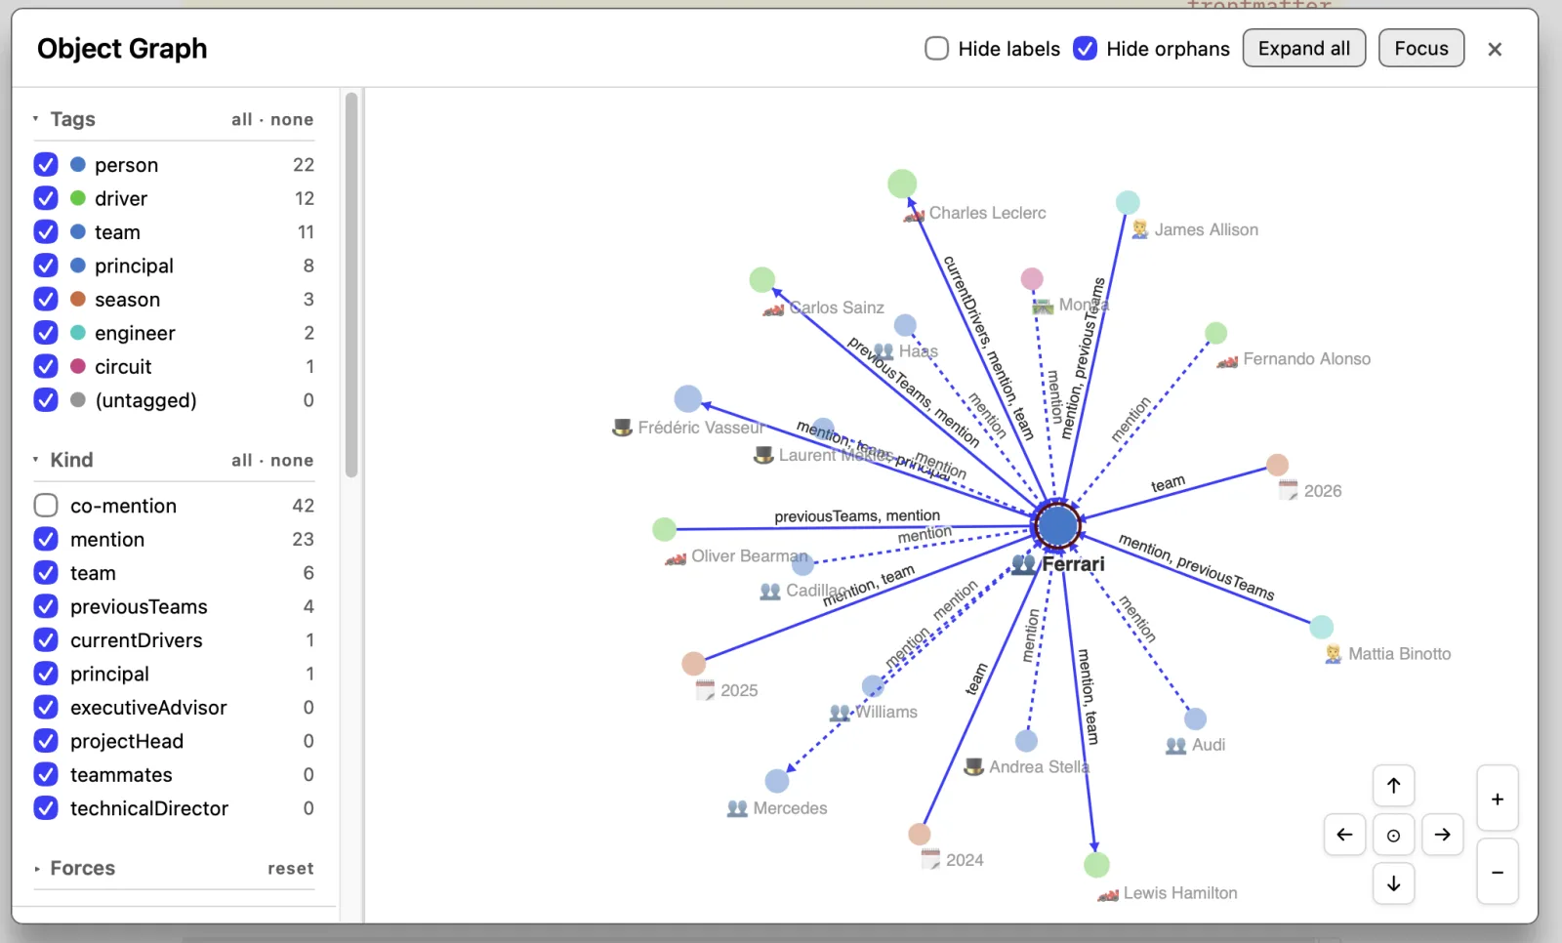
Task: Toggle the season tag checkbox
Action: (46, 300)
